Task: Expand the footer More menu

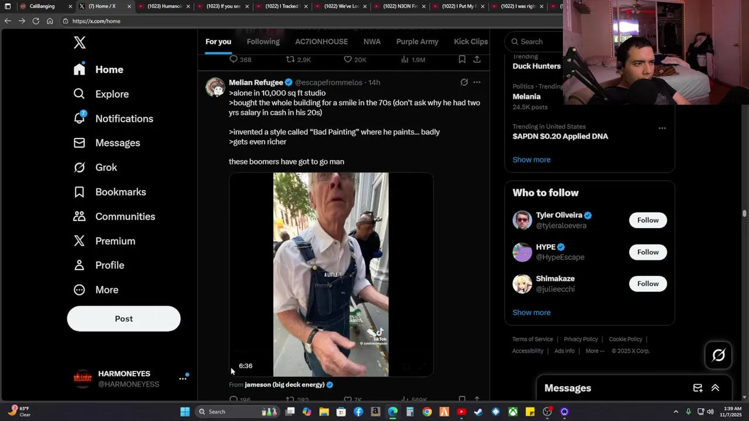Action: pos(595,351)
